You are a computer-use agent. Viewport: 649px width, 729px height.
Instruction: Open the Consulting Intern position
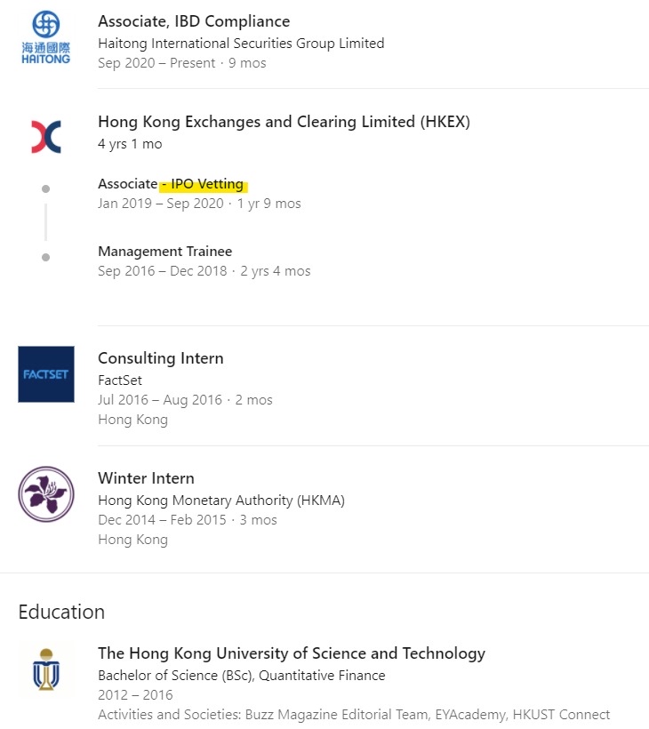160,358
